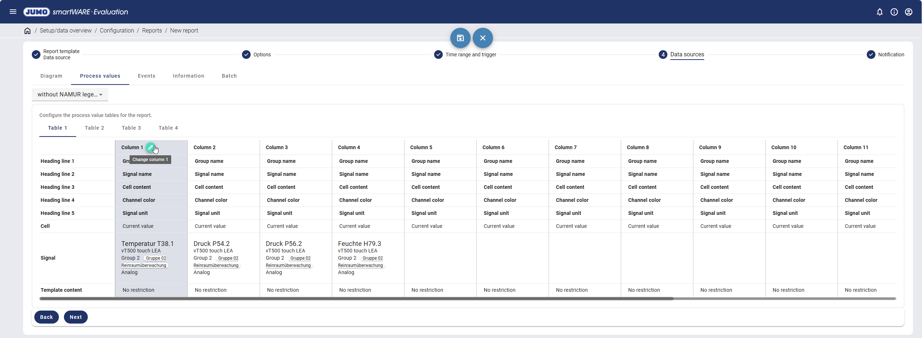The image size is (922, 338).
Task: Open Reports breadcrumb link
Action: point(152,31)
